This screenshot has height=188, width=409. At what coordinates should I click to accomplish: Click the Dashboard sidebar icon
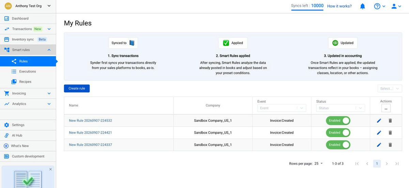6,18
